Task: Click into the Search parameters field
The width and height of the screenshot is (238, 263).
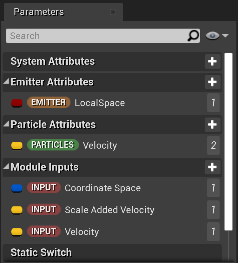Action: [95, 36]
